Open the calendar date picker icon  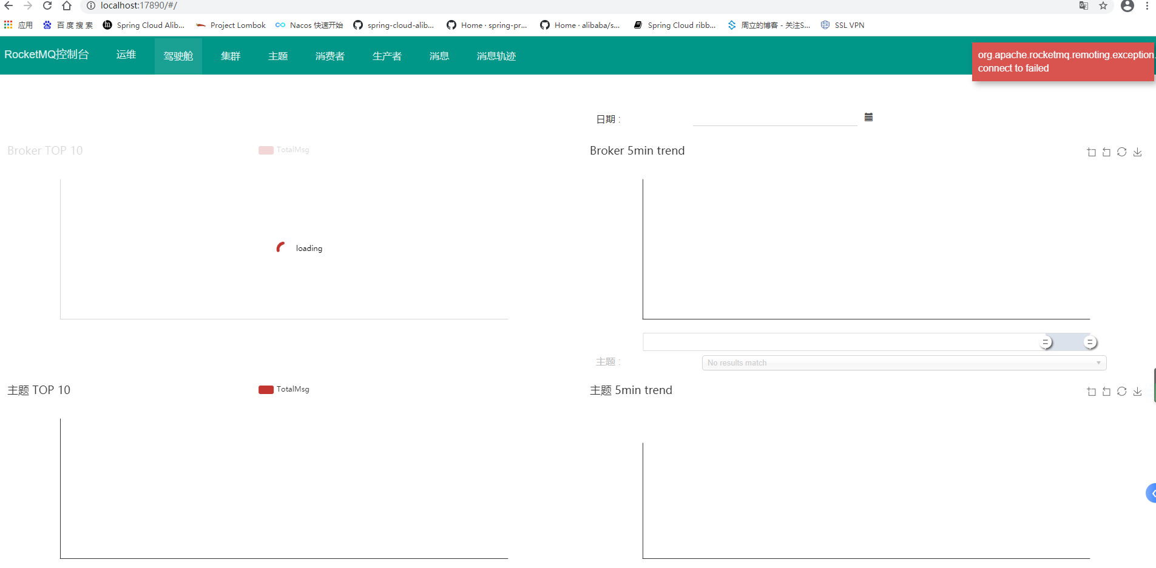point(868,118)
